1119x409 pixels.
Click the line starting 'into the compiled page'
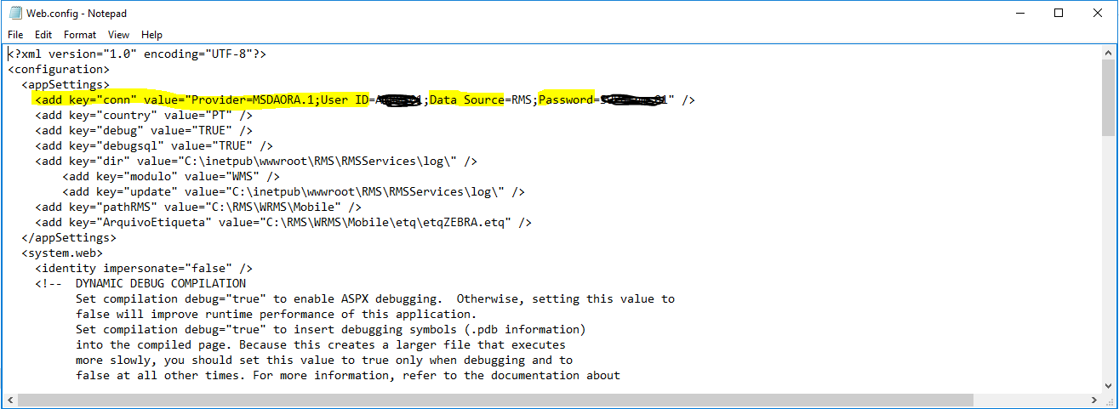point(321,345)
